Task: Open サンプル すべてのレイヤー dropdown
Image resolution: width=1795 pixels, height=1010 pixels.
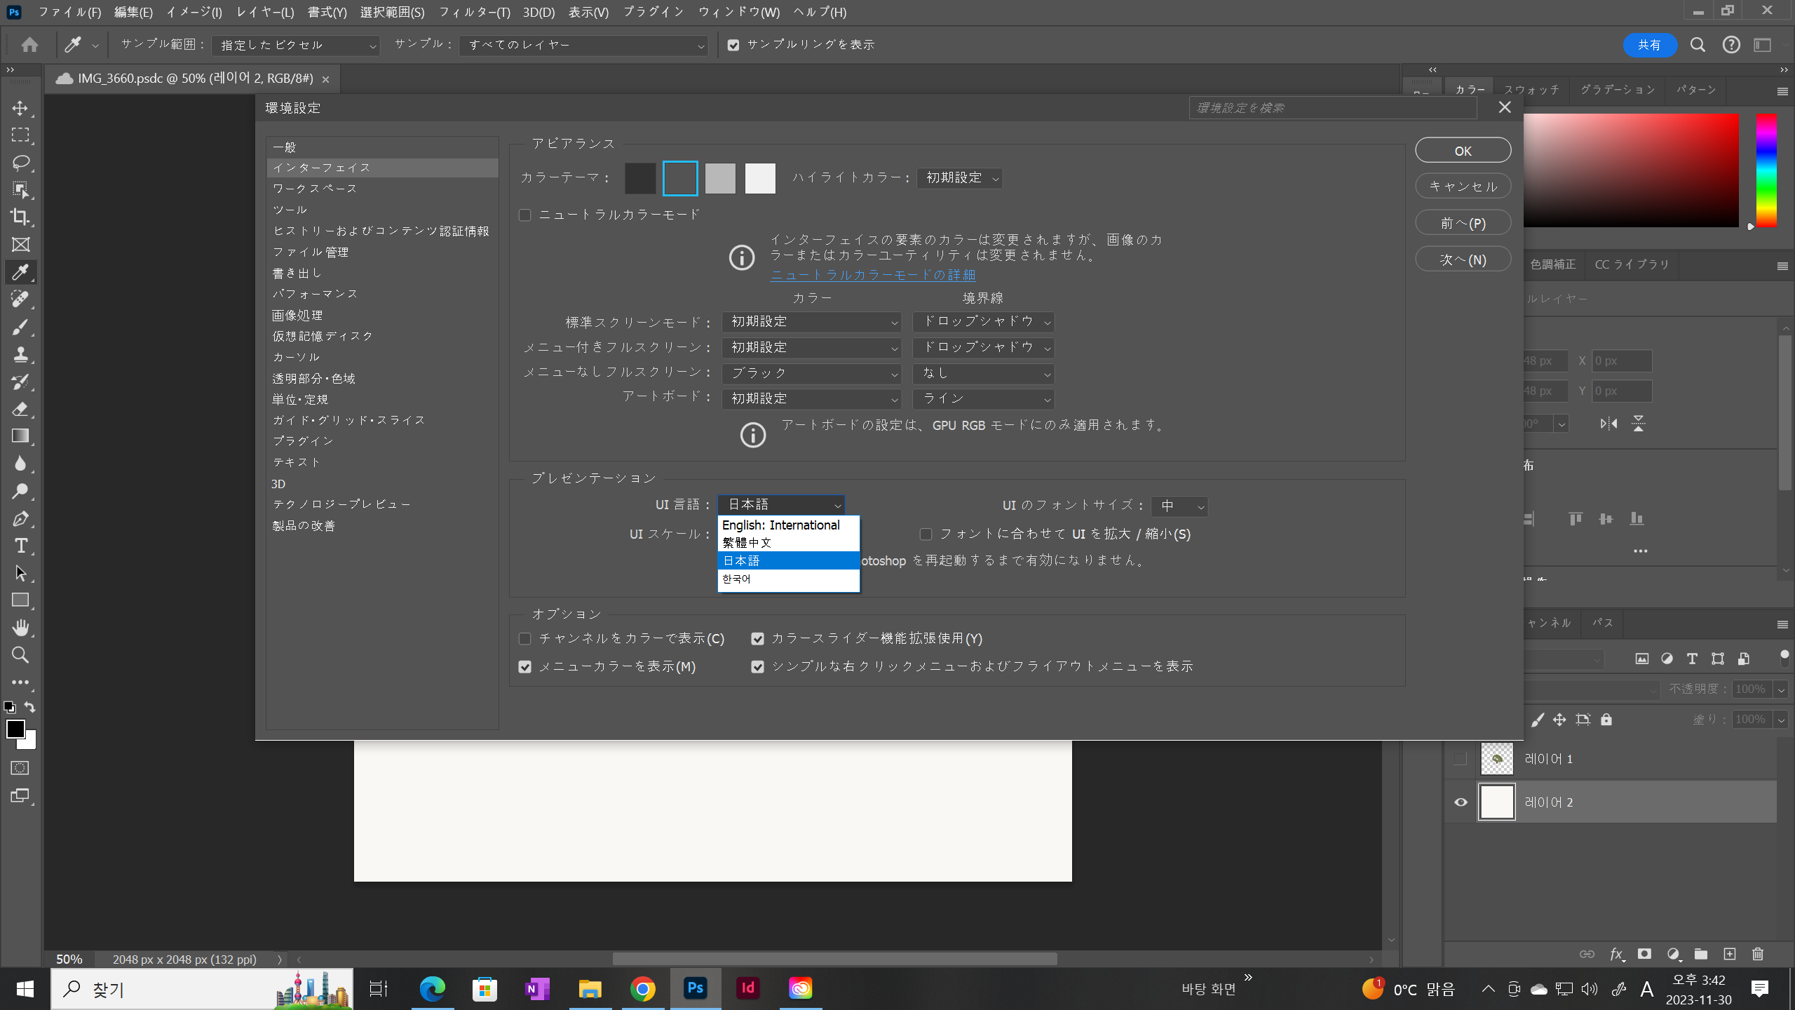Action: point(583,46)
